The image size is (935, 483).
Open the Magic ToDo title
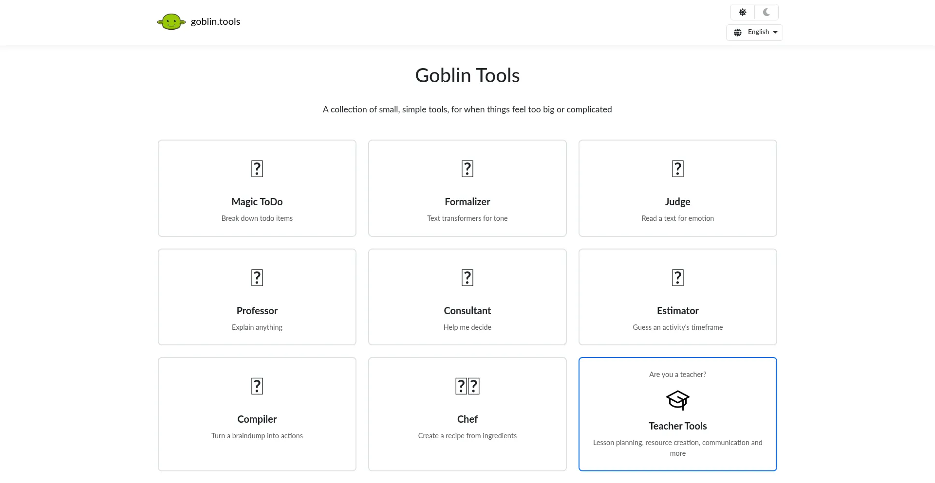[257, 202]
